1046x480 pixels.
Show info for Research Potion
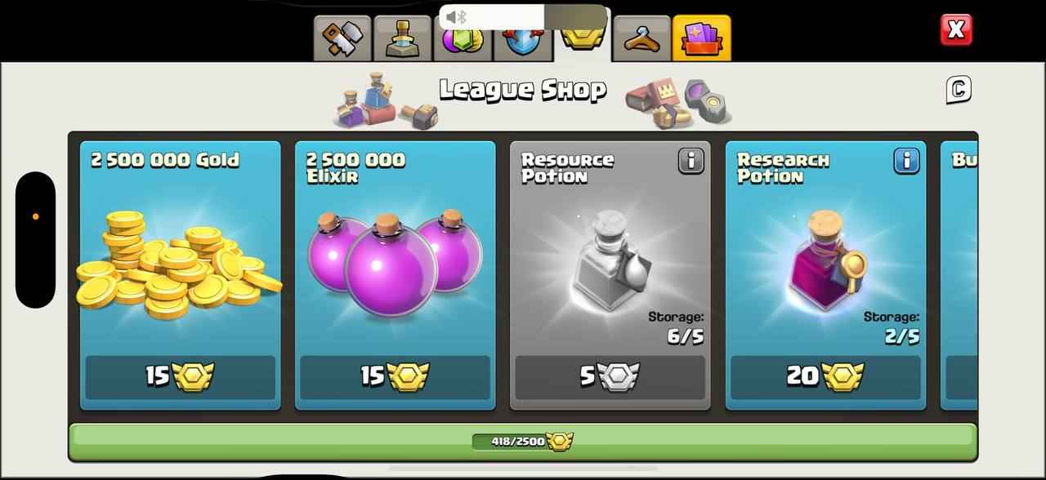(x=906, y=161)
